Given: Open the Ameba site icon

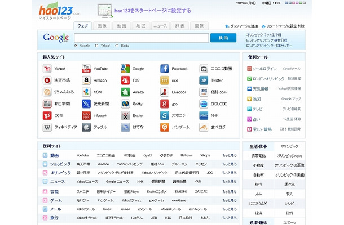Looking at the screenshot, I should pos(125,92).
